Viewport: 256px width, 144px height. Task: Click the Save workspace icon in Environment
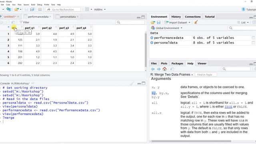point(158,22)
